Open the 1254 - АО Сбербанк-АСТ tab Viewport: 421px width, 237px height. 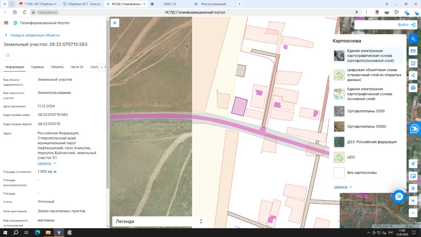38,4
